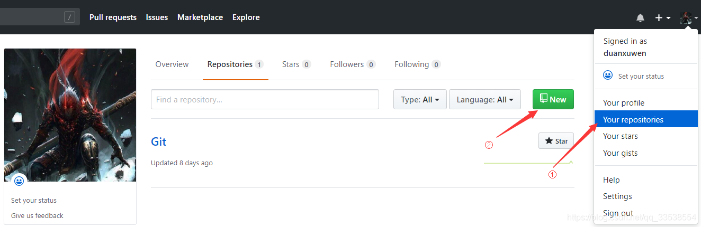The image size is (701, 227).
Task: Select Your repositories in the user menu
Action: [645, 119]
